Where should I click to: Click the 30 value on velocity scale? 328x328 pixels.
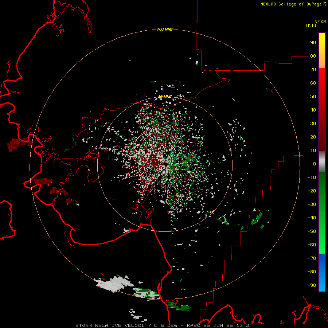313,124
